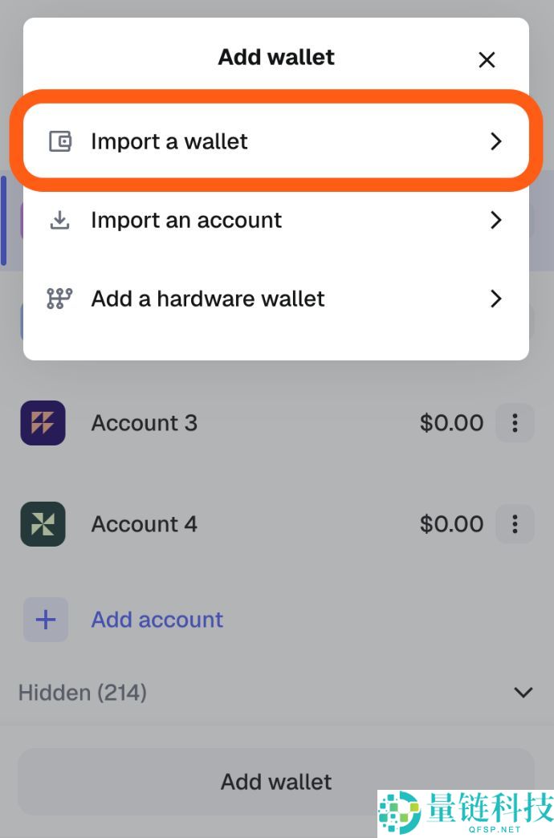This screenshot has height=838, width=554.
Task: Open Account 4's three-dot menu
Action: [x=515, y=524]
